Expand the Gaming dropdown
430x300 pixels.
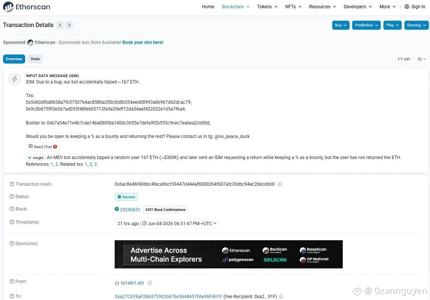[x=416, y=25]
